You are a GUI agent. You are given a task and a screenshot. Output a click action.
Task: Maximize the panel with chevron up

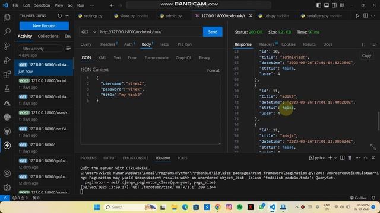pos(366,158)
